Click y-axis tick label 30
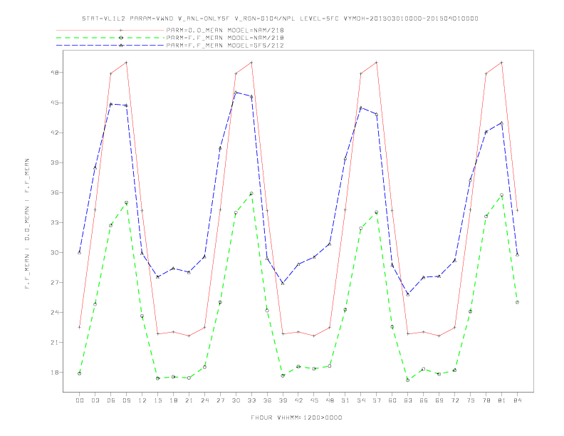Screen dimensions: 564x436 [x=56, y=252]
